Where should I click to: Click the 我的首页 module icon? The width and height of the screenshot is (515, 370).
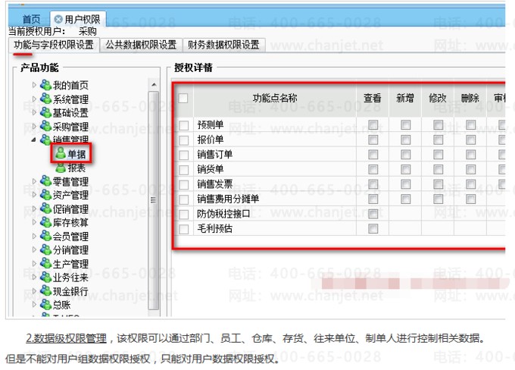(45, 85)
